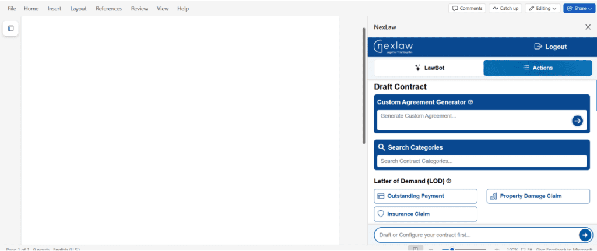Choose Property Damage Claim letter

pos(538,196)
